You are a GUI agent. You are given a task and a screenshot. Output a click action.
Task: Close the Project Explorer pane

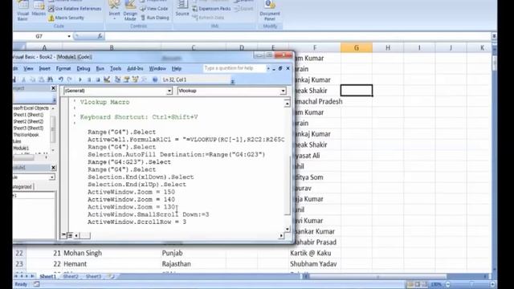point(54,88)
